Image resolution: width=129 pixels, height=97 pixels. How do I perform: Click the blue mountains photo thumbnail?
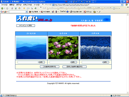(x=31, y=48)
